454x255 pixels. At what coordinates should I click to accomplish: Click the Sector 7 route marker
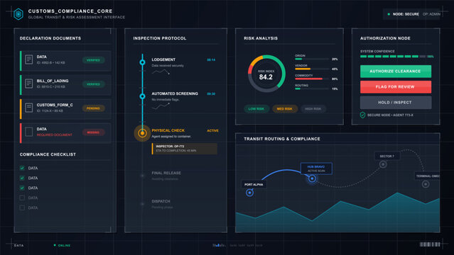point(383,164)
